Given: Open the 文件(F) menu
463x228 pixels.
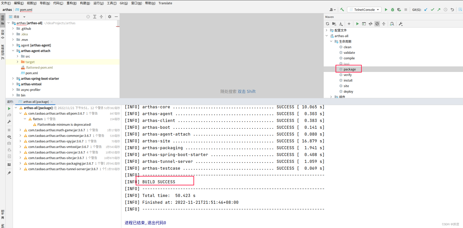Looking at the screenshot, I should (x=6, y=3).
